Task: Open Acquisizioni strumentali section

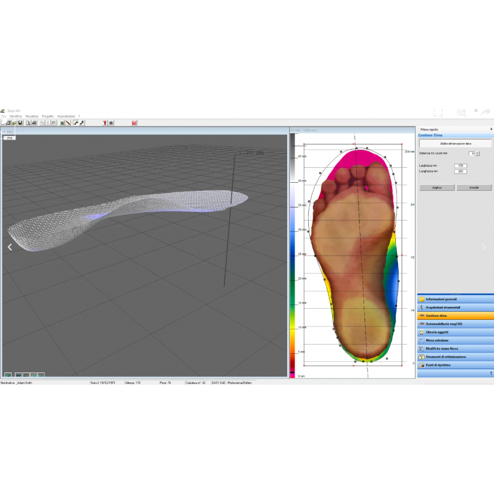Action: 456,307
